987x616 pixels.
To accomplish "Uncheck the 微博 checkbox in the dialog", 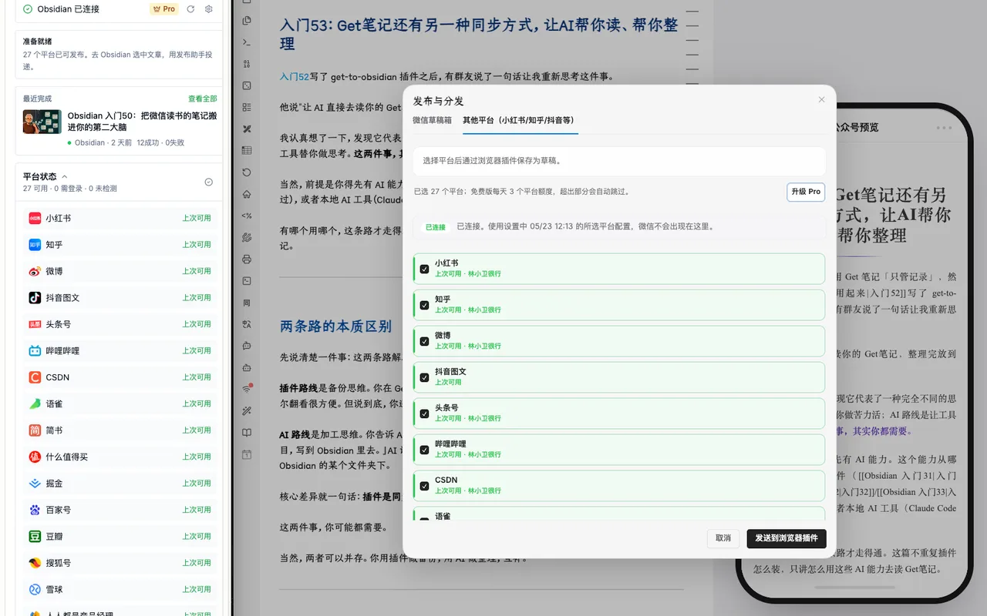I will [424, 341].
